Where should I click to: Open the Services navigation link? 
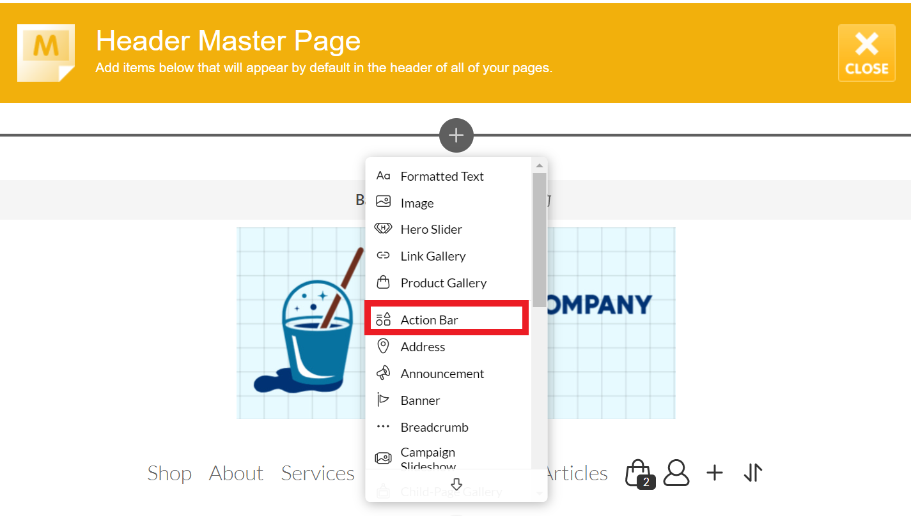(318, 473)
